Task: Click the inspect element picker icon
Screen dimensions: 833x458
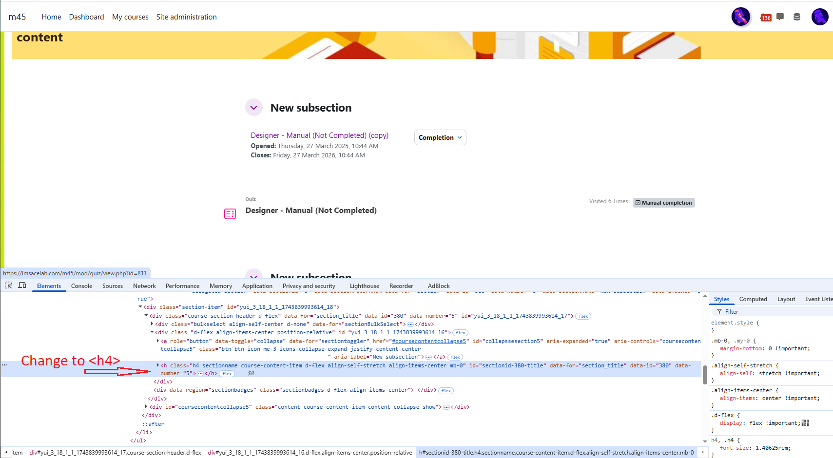Action: coord(8,286)
